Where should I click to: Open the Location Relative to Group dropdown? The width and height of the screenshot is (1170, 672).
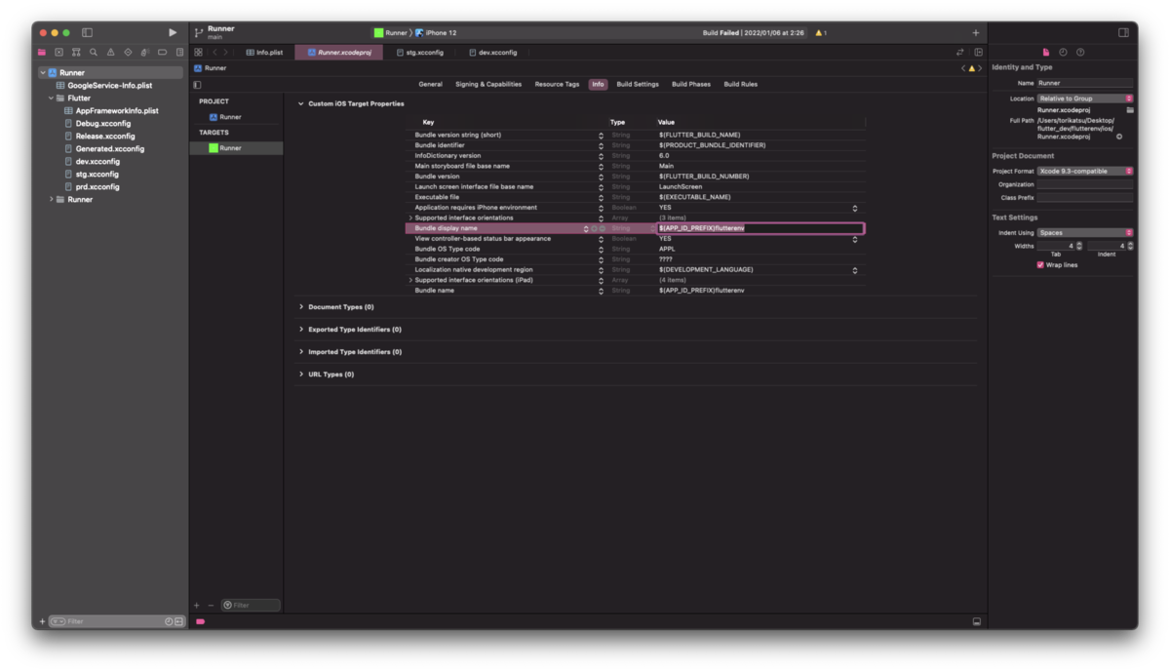(x=1085, y=99)
